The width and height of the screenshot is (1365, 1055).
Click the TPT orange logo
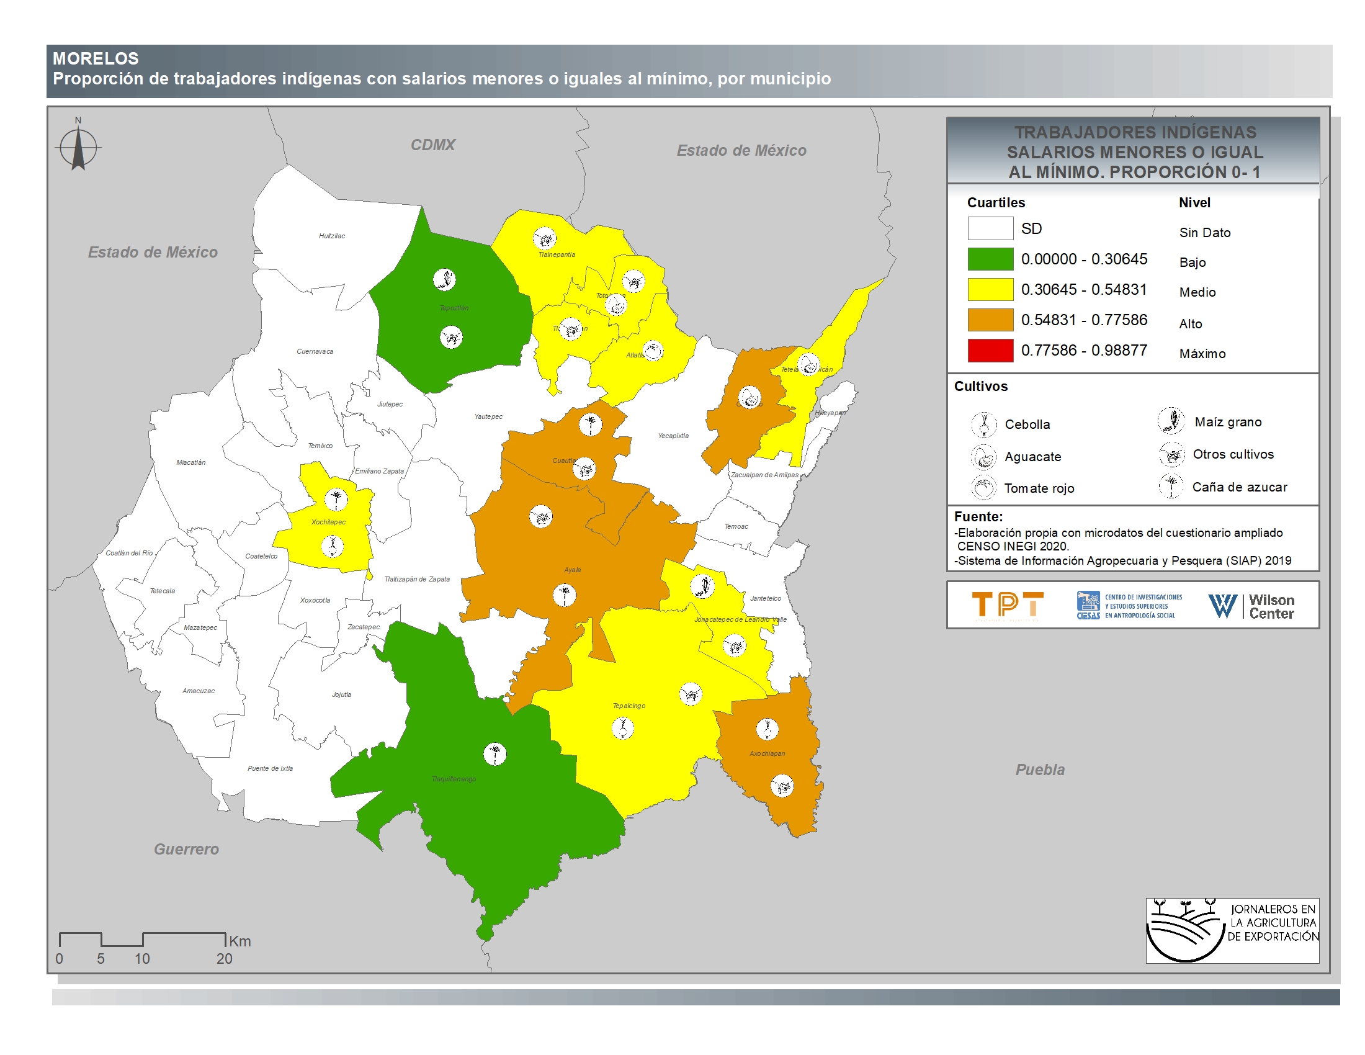point(1007,605)
